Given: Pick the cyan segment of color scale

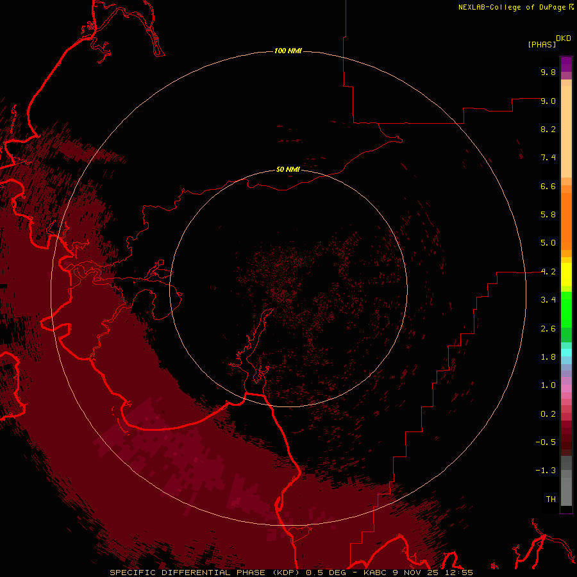Looking at the screenshot, I should click(x=566, y=352).
